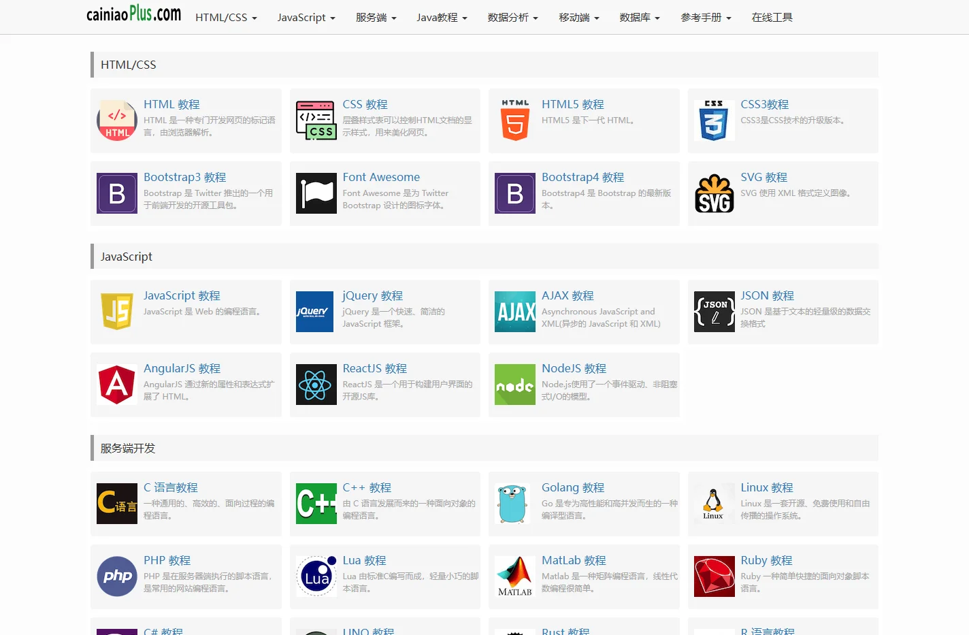Open the PHP 教程 link
The width and height of the screenshot is (969, 635).
pos(167,560)
